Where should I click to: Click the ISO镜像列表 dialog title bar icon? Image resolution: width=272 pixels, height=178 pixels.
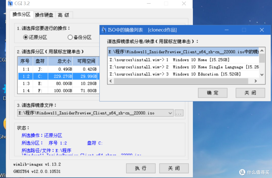104,30
